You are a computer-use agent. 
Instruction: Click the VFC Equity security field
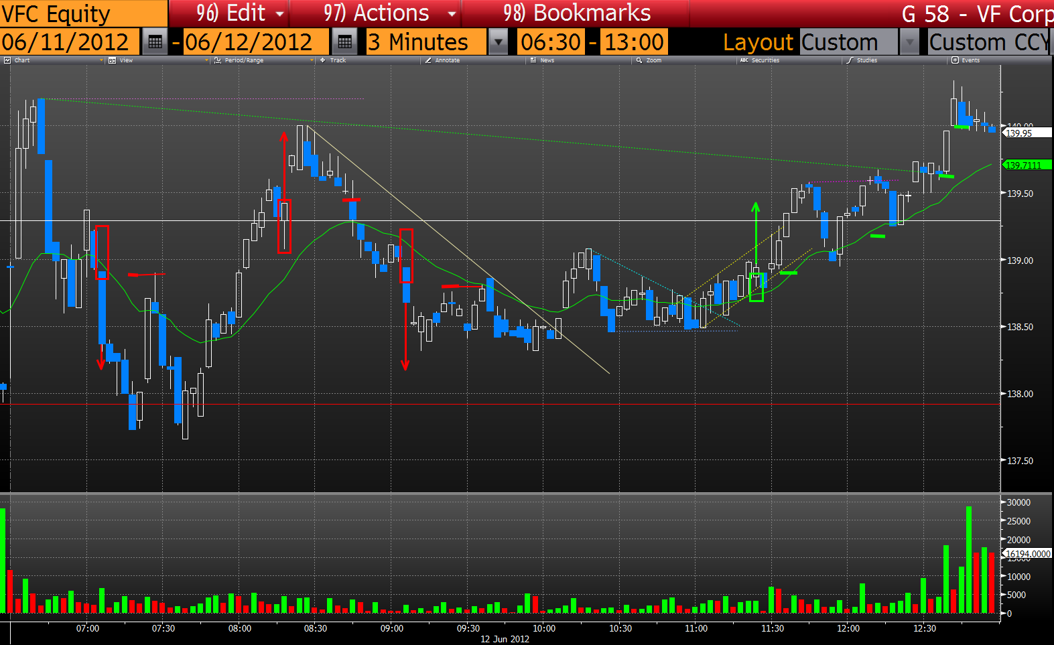click(x=84, y=13)
